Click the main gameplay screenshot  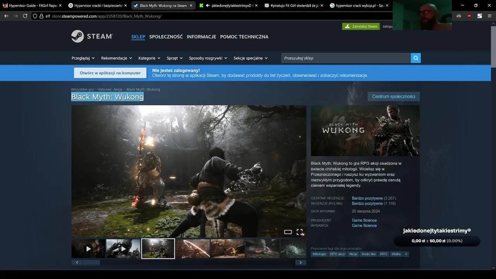pyautogui.click(x=189, y=171)
